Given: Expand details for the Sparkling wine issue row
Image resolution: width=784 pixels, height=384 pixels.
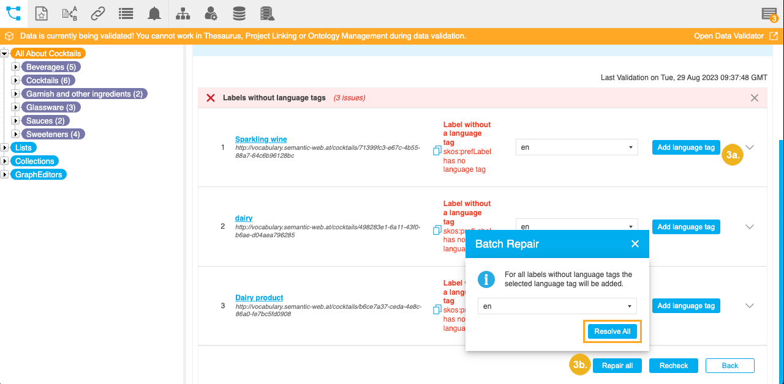Looking at the screenshot, I should coord(750,147).
